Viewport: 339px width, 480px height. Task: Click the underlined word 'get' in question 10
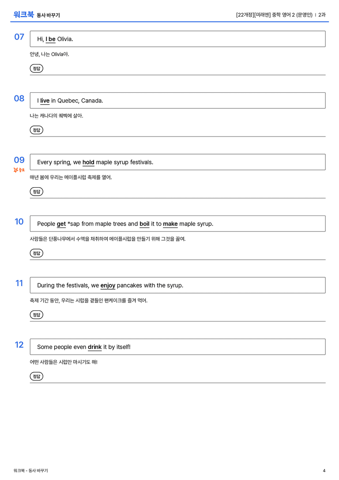tap(61, 224)
